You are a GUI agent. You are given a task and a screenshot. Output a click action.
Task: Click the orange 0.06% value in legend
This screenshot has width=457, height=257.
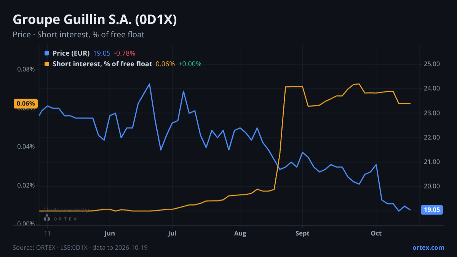[165, 64]
